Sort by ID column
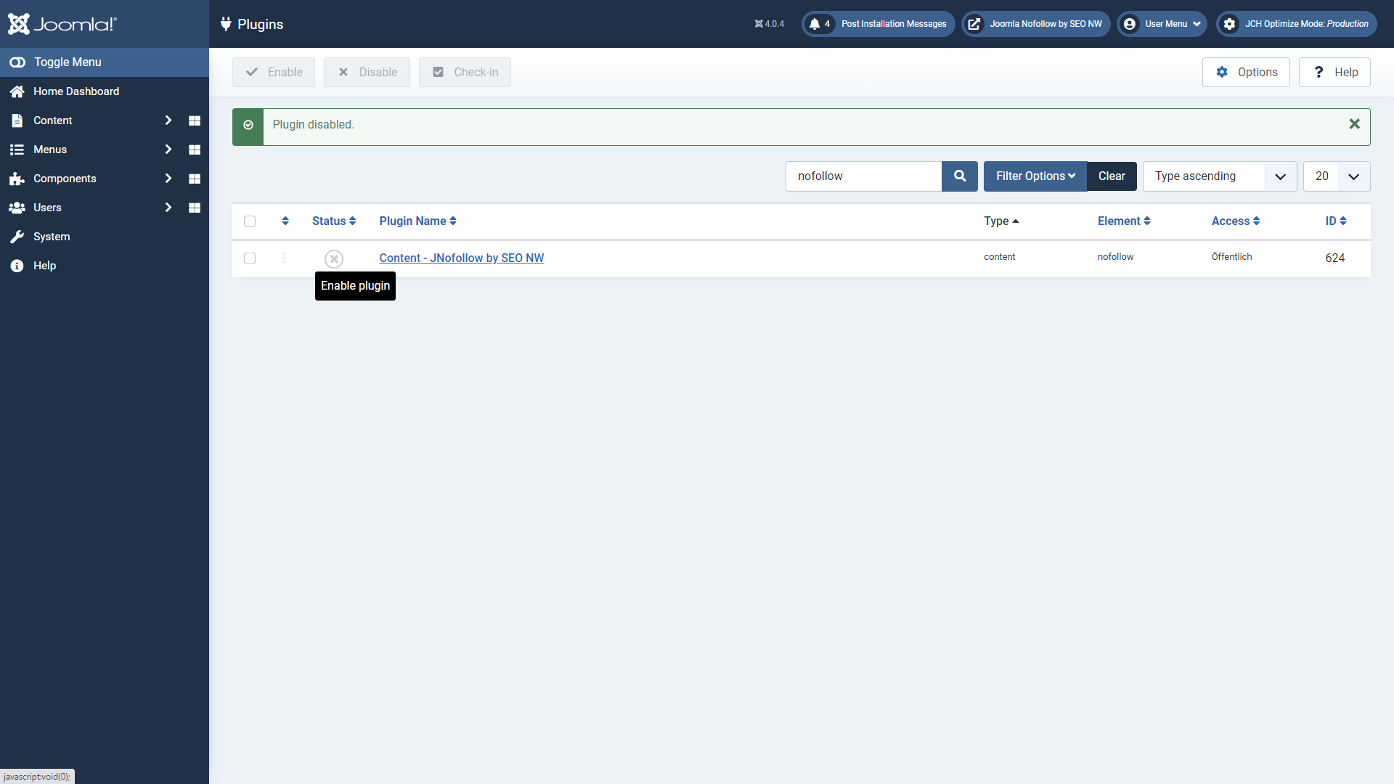The height and width of the screenshot is (784, 1394). coord(1336,221)
